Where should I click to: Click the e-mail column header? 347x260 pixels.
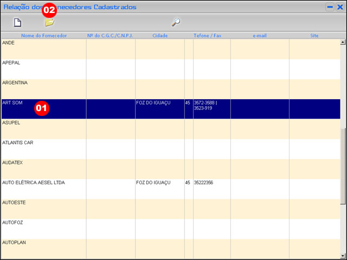pyautogui.click(x=260, y=36)
